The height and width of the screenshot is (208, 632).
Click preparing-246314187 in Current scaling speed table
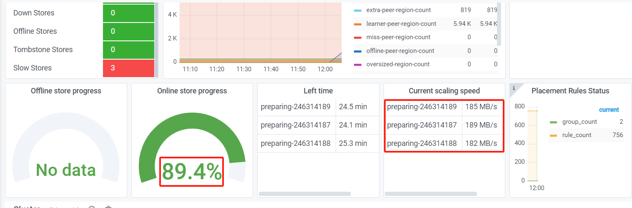[x=422, y=125]
